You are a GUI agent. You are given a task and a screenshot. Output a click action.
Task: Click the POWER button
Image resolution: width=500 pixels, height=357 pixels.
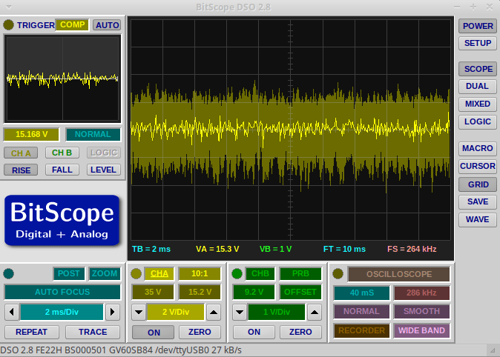click(x=478, y=26)
